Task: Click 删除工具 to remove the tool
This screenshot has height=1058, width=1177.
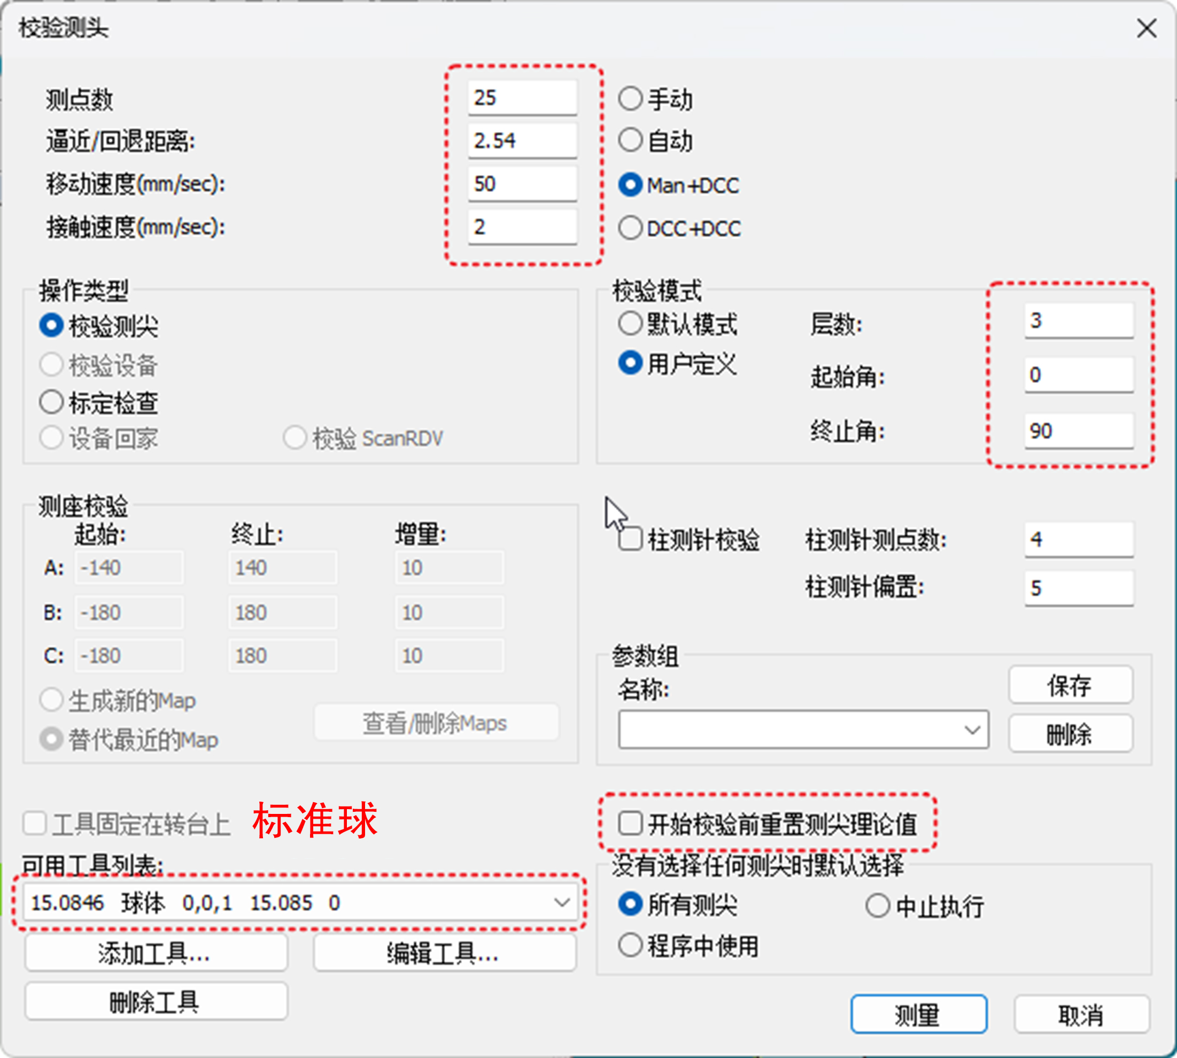Action: [x=156, y=1001]
